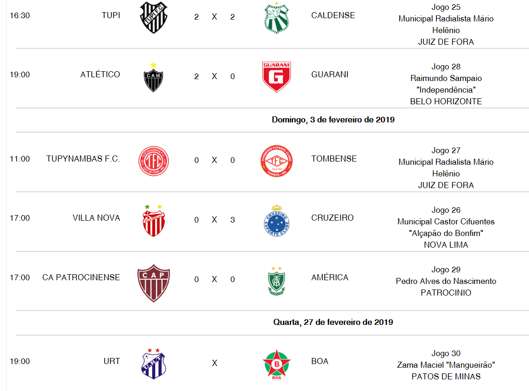Click the Tupi F.C. black-and-white crest

[x=154, y=17]
